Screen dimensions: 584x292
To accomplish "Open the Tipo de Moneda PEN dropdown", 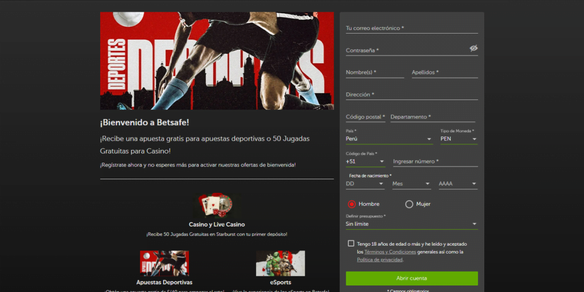I will 459,139.
